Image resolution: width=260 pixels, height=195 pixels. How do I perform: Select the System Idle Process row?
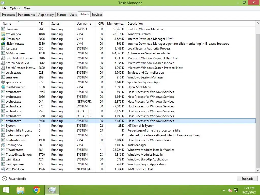tap(128, 130)
